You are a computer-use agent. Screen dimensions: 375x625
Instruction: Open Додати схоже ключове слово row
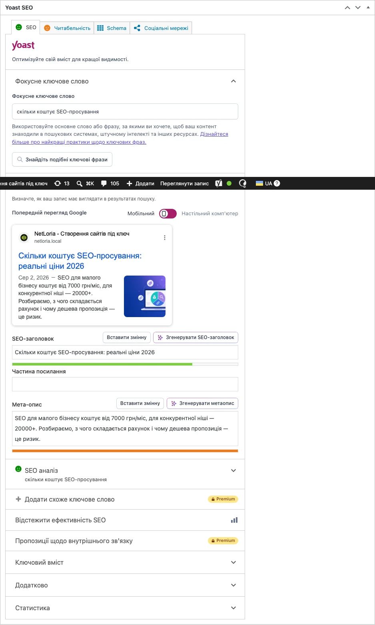[x=125, y=499]
